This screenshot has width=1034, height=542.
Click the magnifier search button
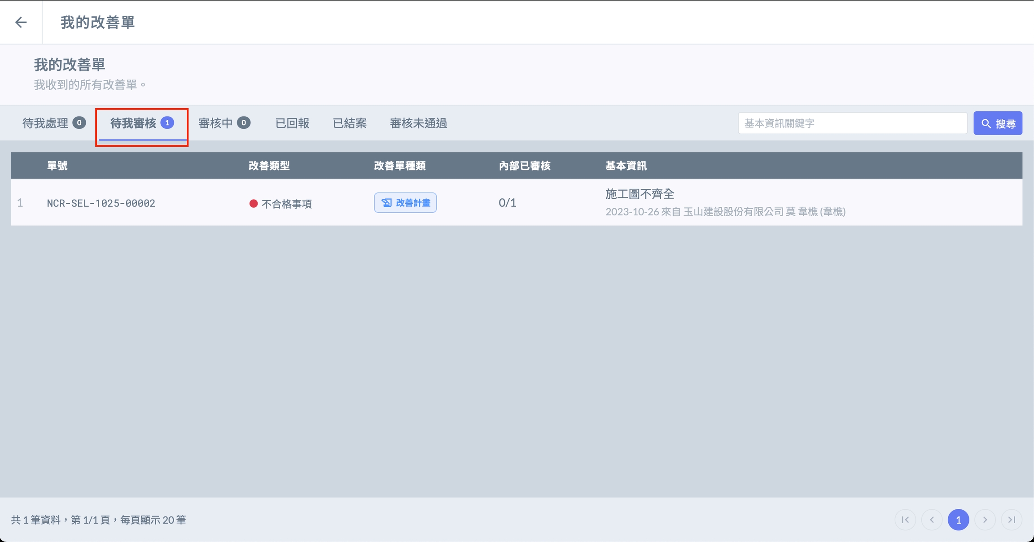click(x=998, y=123)
